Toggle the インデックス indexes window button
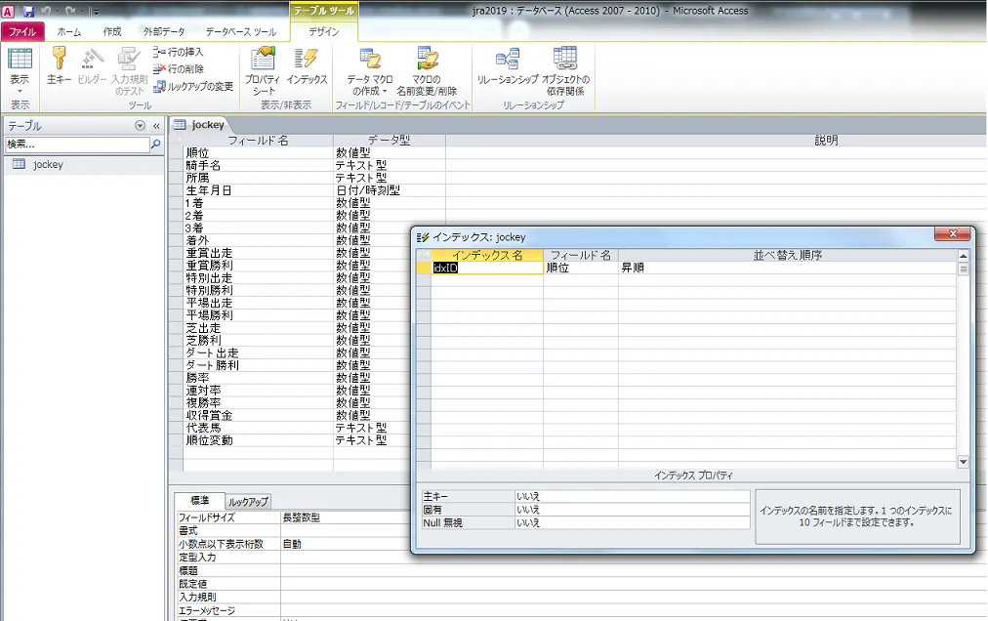 [307, 65]
